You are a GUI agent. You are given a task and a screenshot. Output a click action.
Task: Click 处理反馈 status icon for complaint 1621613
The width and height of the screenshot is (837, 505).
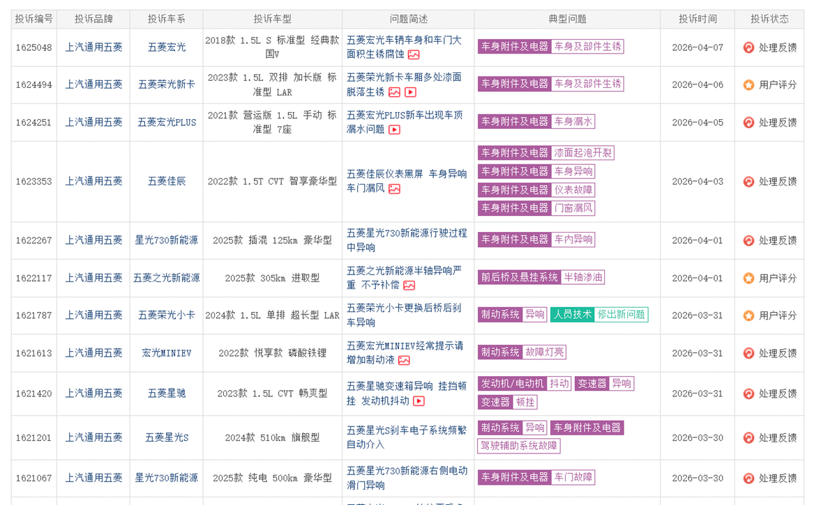[x=748, y=353]
